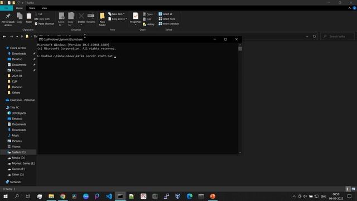Create a New folder from ribbon
This screenshot has height=201, width=357.
103,20
